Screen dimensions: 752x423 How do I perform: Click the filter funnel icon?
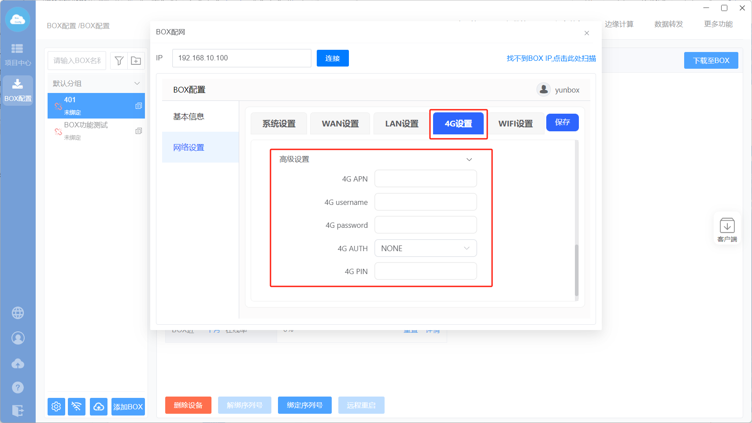coord(119,61)
